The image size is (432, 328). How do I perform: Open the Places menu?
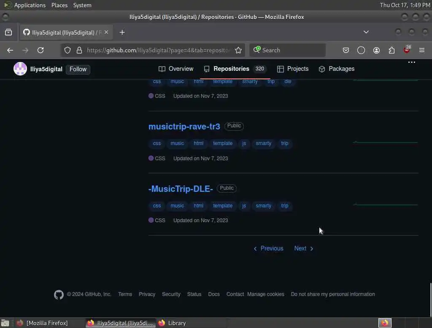[x=59, y=5]
